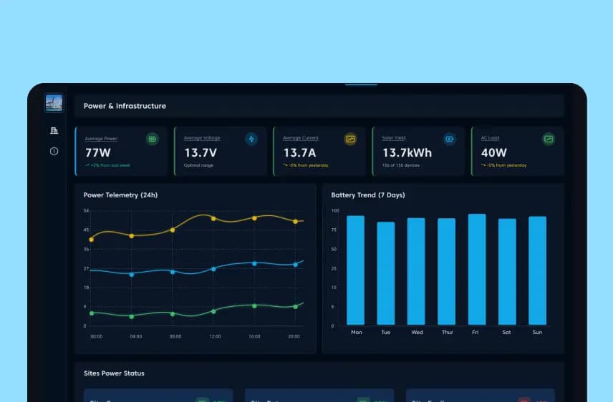This screenshot has width=613, height=402.
Task: Select blue line data point at 16:00
Action: click(254, 264)
